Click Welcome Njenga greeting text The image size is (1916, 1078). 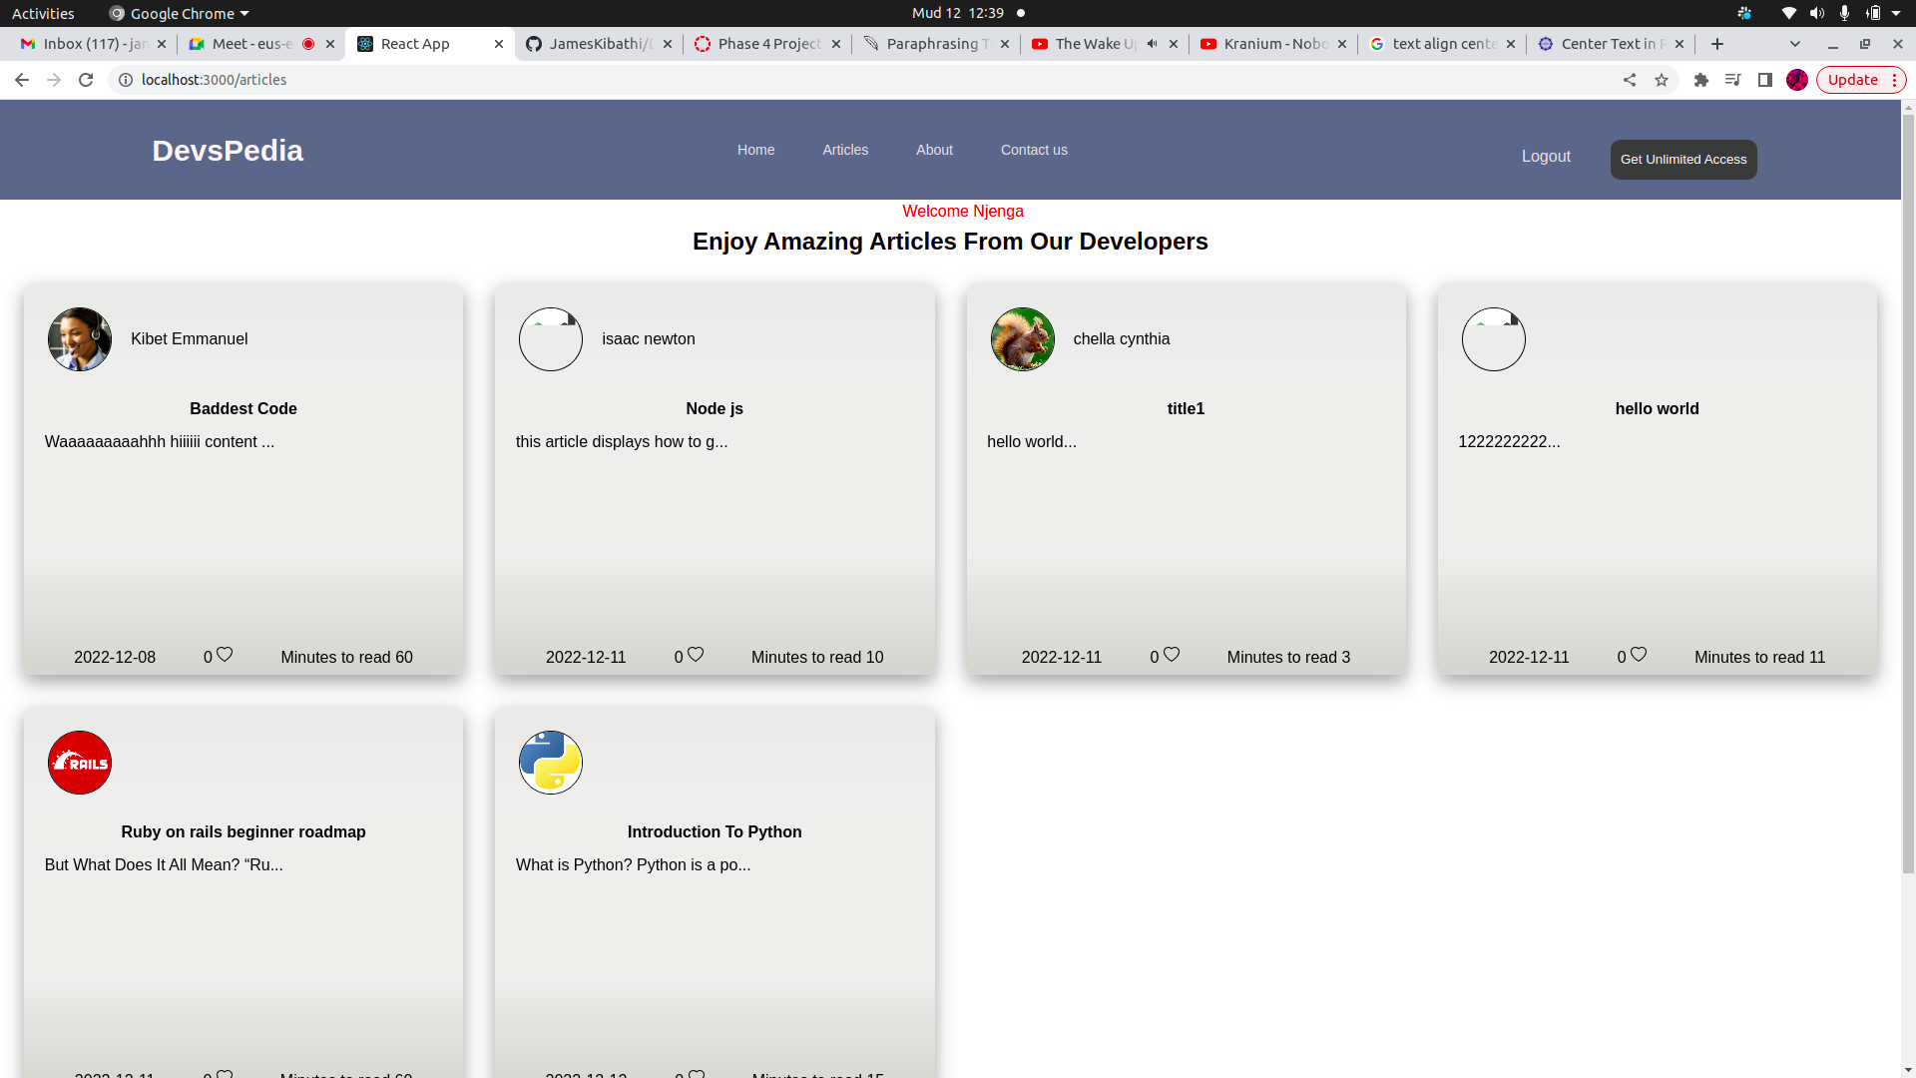coord(963,212)
